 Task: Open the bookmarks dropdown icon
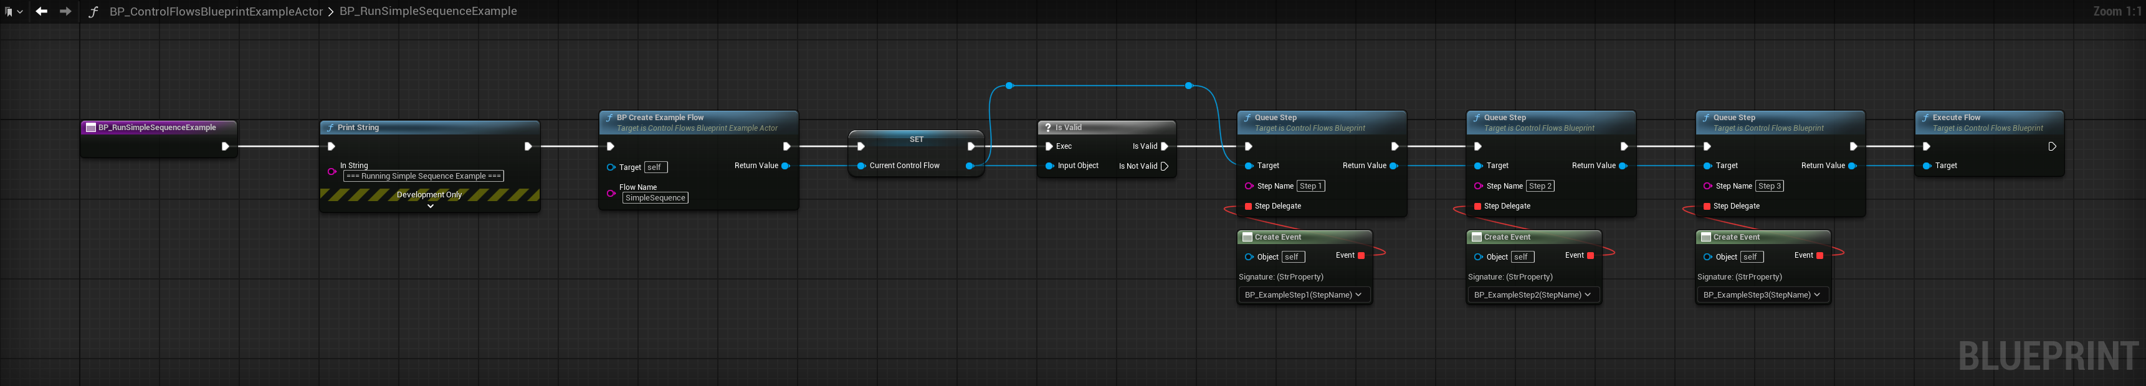pos(13,12)
